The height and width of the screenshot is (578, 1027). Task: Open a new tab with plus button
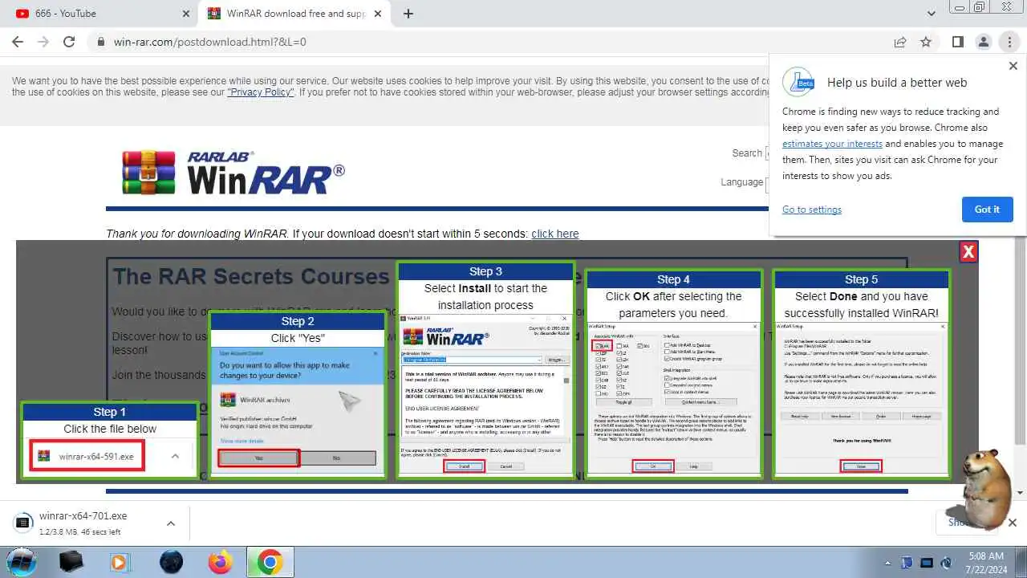click(x=408, y=14)
